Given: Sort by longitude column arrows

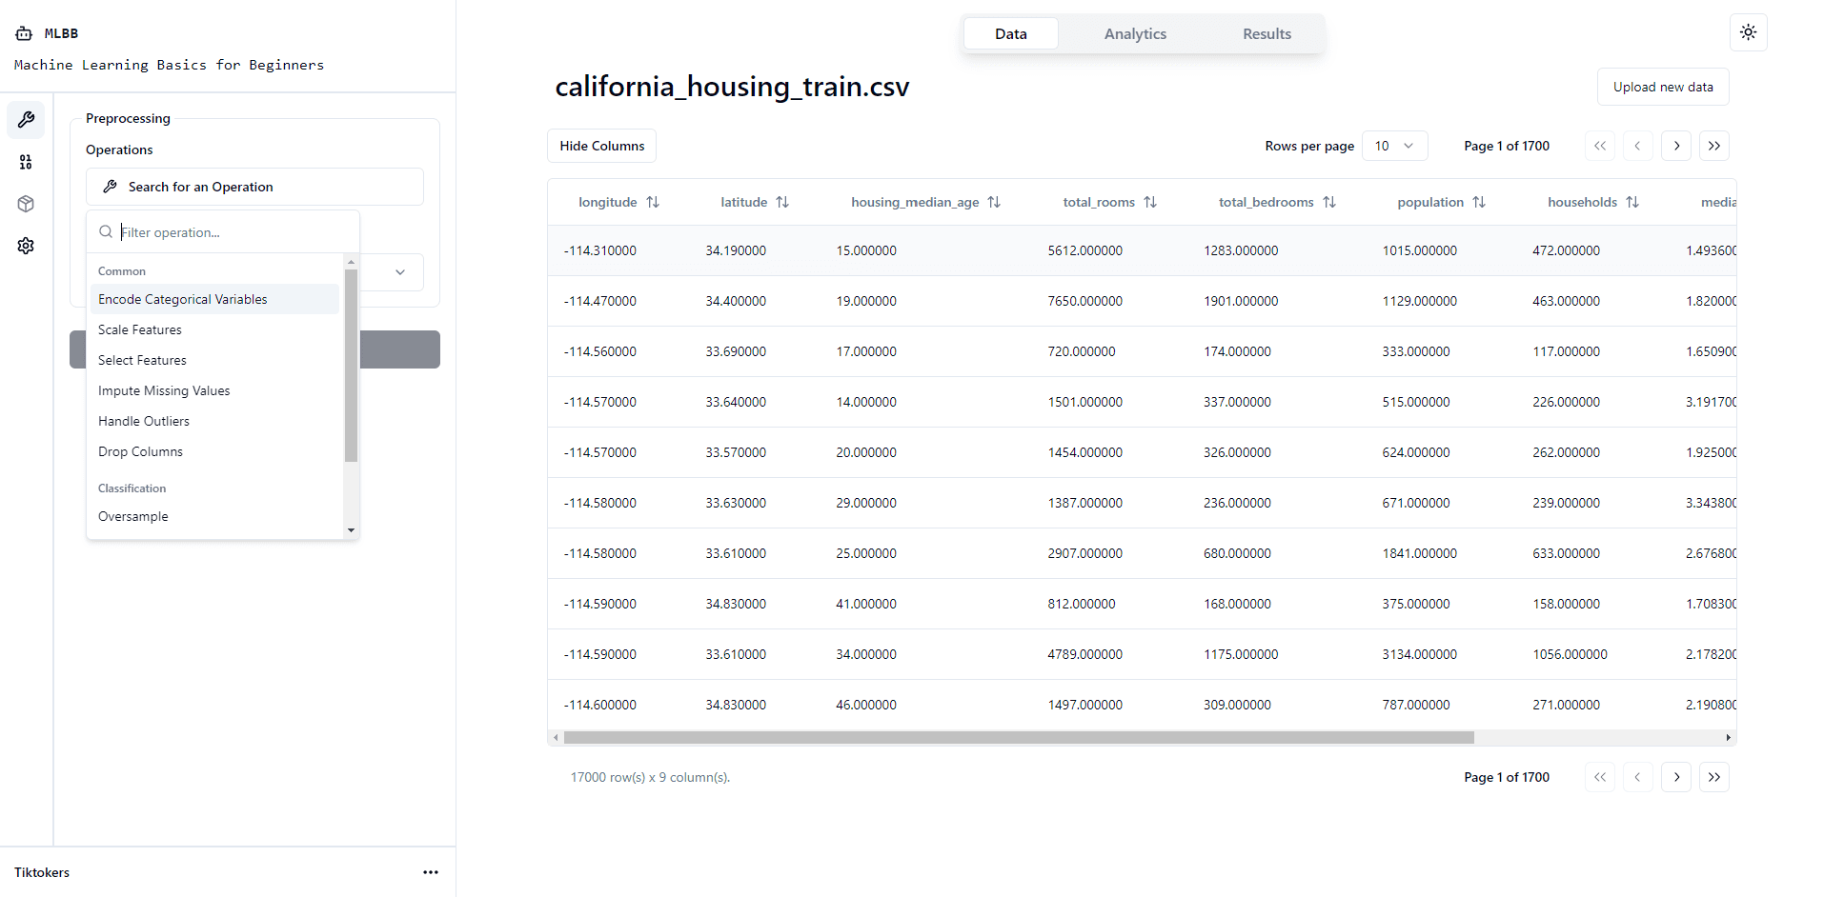Looking at the screenshot, I should (653, 202).
